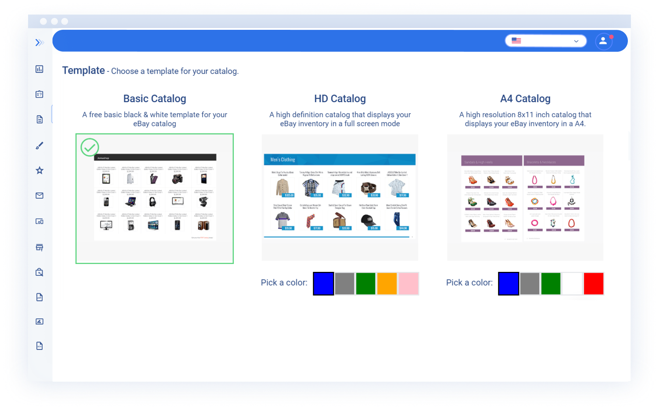659x410 pixels.
Task: Pick orange color for HD Catalog
Action: (387, 283)
